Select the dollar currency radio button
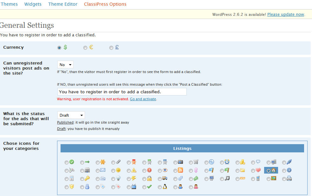 59,48
